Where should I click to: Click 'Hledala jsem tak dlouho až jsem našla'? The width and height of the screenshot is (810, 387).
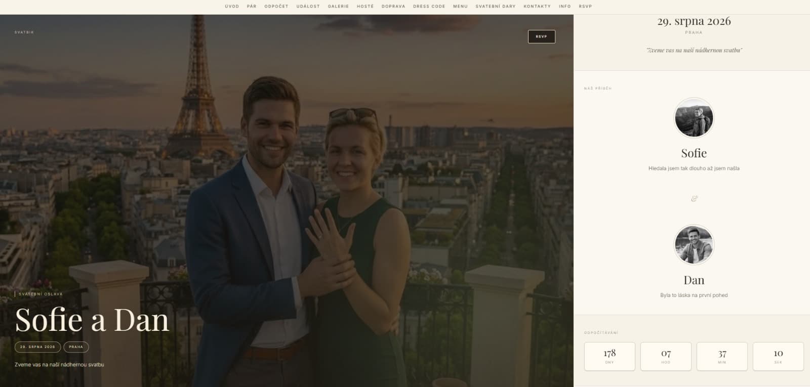[694, 168]
